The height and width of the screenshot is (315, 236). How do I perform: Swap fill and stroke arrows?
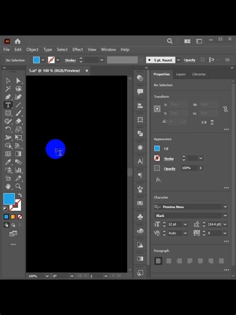pyautogui.click(x=20, y=195)
